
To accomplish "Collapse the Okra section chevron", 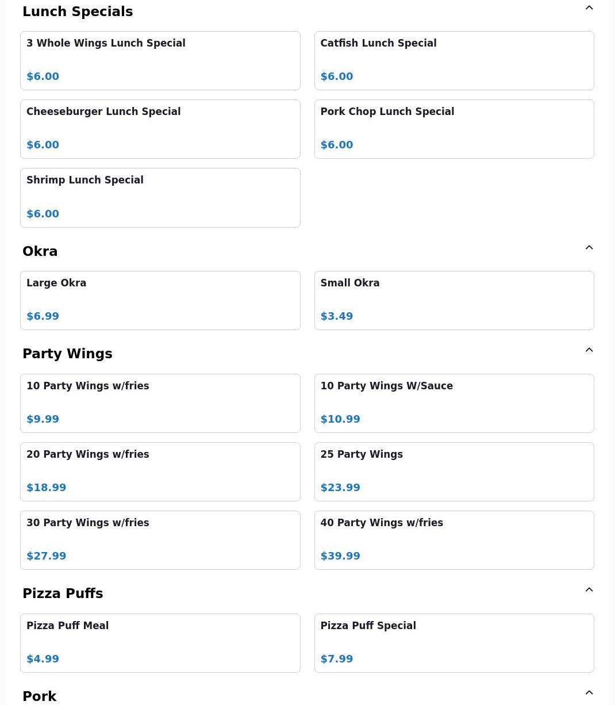I will (589, 248).
